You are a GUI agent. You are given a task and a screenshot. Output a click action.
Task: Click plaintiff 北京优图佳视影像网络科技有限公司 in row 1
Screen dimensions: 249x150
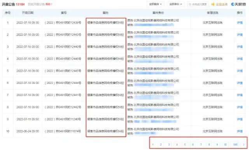click(156, 21)
